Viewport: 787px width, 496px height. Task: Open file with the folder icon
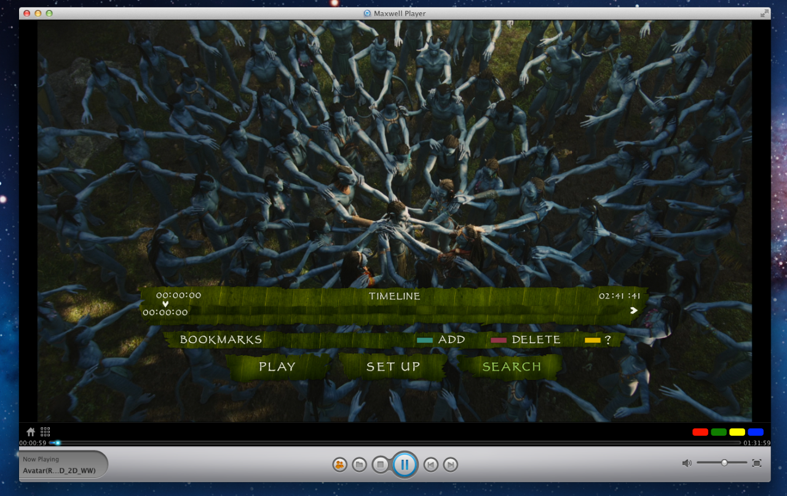360,465
